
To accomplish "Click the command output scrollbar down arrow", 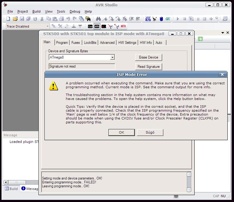I will click(x=189, y=190).
